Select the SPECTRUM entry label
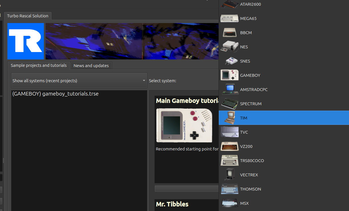The width and height of the screenshot is (349, 211). (251, 104)
